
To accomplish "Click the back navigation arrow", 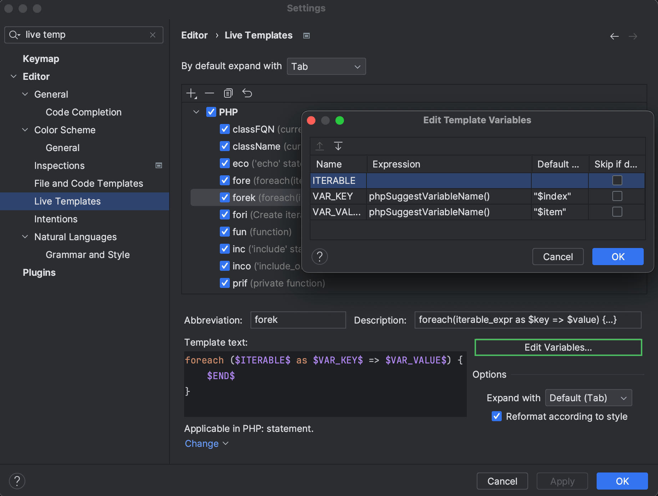I will 614,36.
